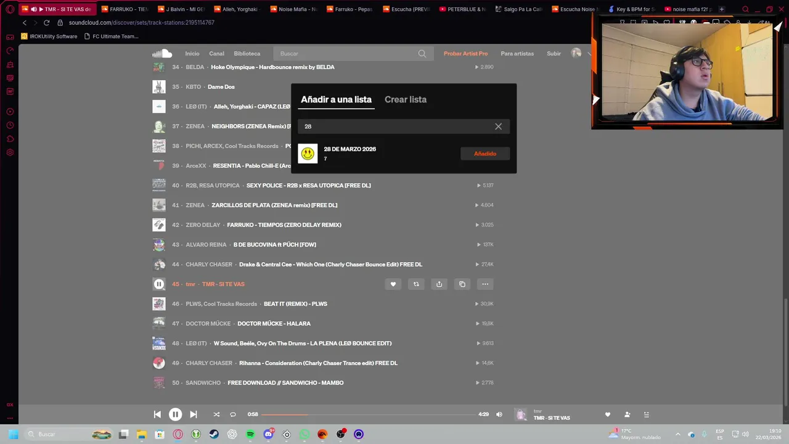Image resolution: width=789 pixels, height=444 pixels.
Task: Open File Explorer from the taskbar
Action: pos(141,434)
